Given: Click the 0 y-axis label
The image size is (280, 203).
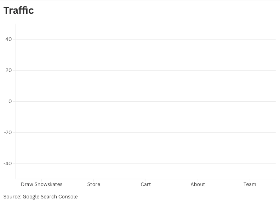Looking at the screenshot, I should tap(10, 102).
